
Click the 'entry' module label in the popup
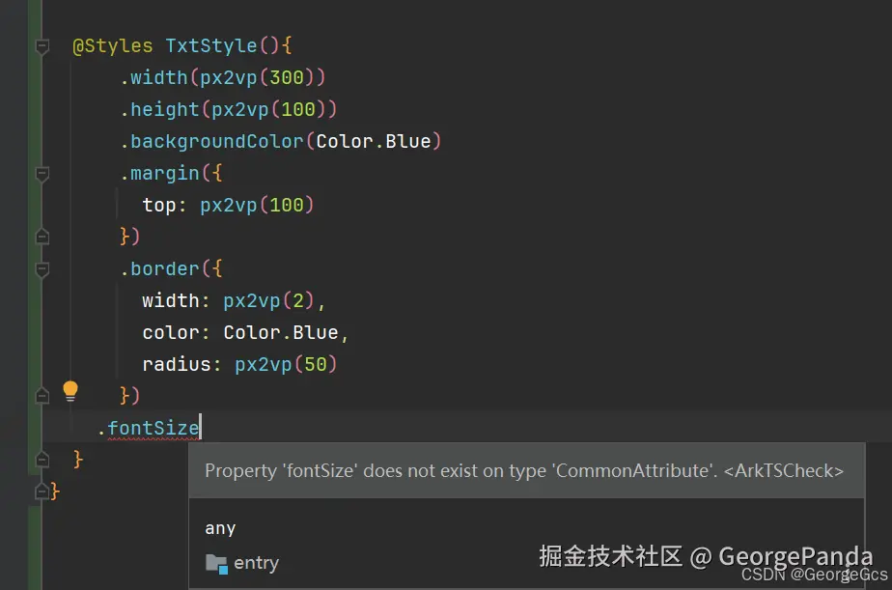pyautogui.click(x=257, y=563)
